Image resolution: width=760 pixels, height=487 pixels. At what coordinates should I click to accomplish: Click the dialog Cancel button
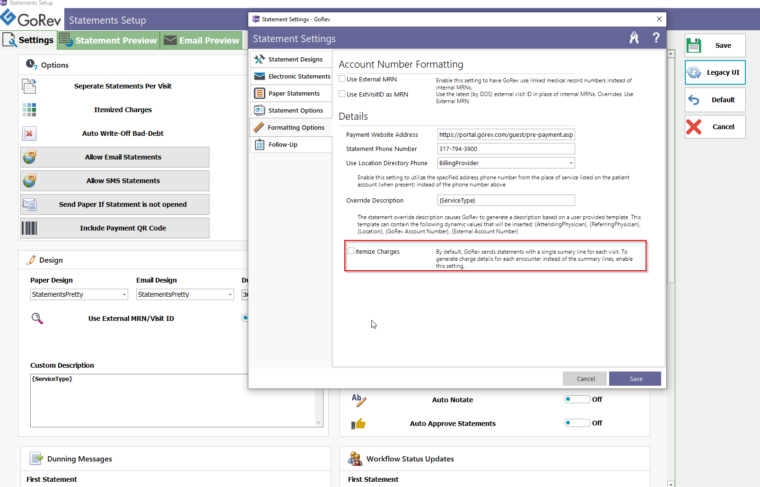[585, 379]
